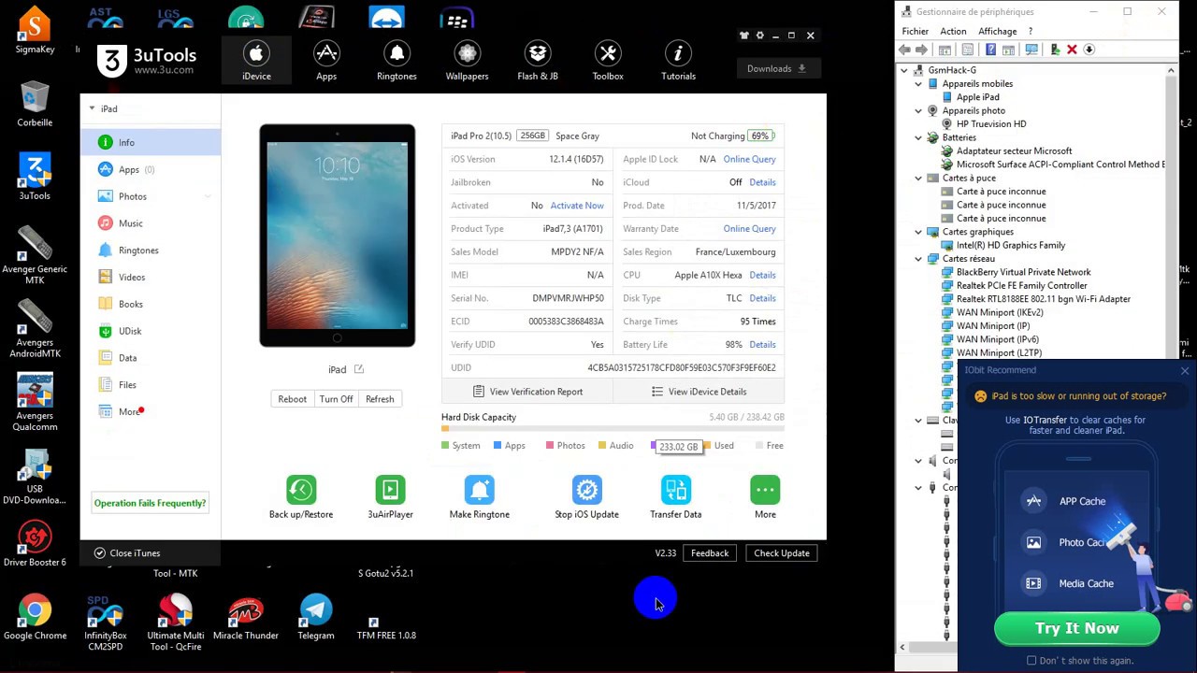
Task: Click the edit device name icon
Action: point(358,369)
